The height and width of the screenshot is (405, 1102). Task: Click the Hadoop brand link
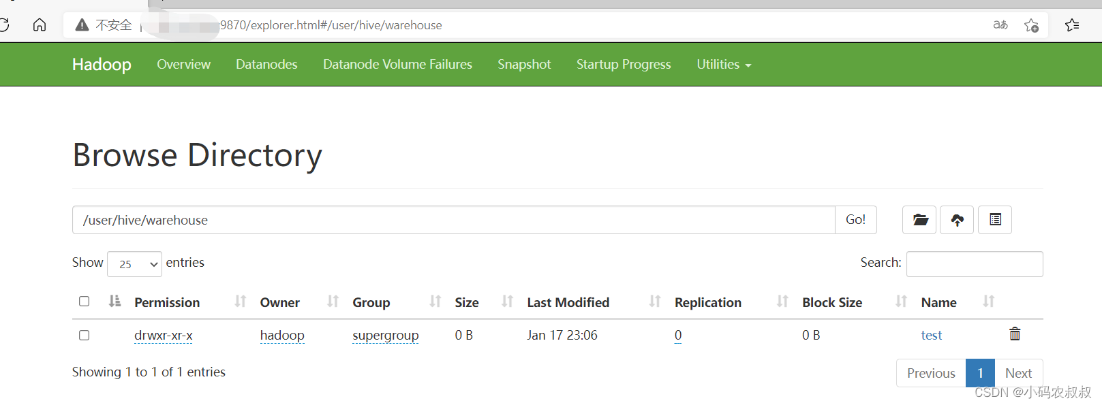[102, 65]
